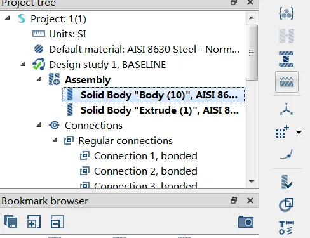Screen dimensions: 310x238
Task: Click the Project tree scroll down arrow
Action: (252, 182)
